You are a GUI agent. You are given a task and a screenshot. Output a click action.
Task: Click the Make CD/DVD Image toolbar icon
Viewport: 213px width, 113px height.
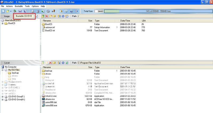(33, 11)
